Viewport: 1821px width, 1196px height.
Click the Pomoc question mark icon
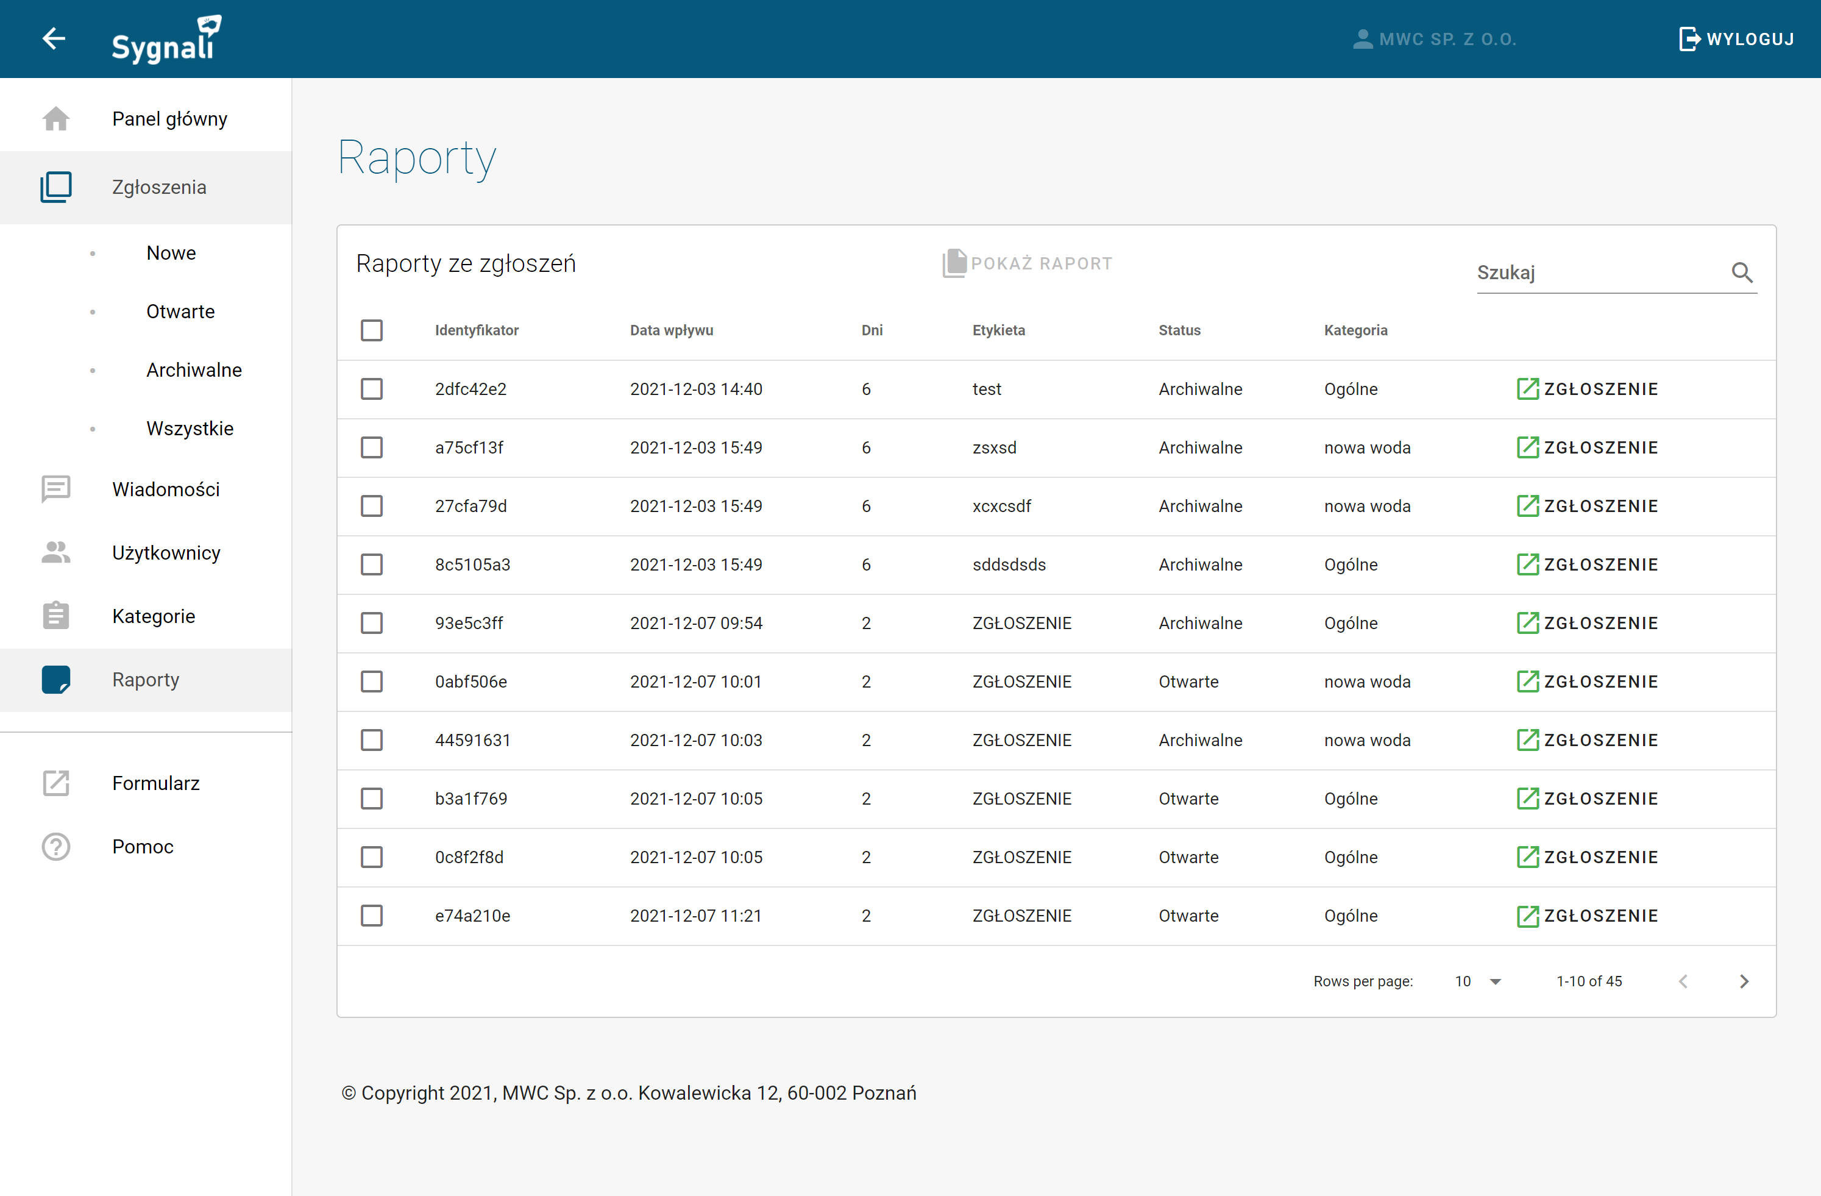56,846
